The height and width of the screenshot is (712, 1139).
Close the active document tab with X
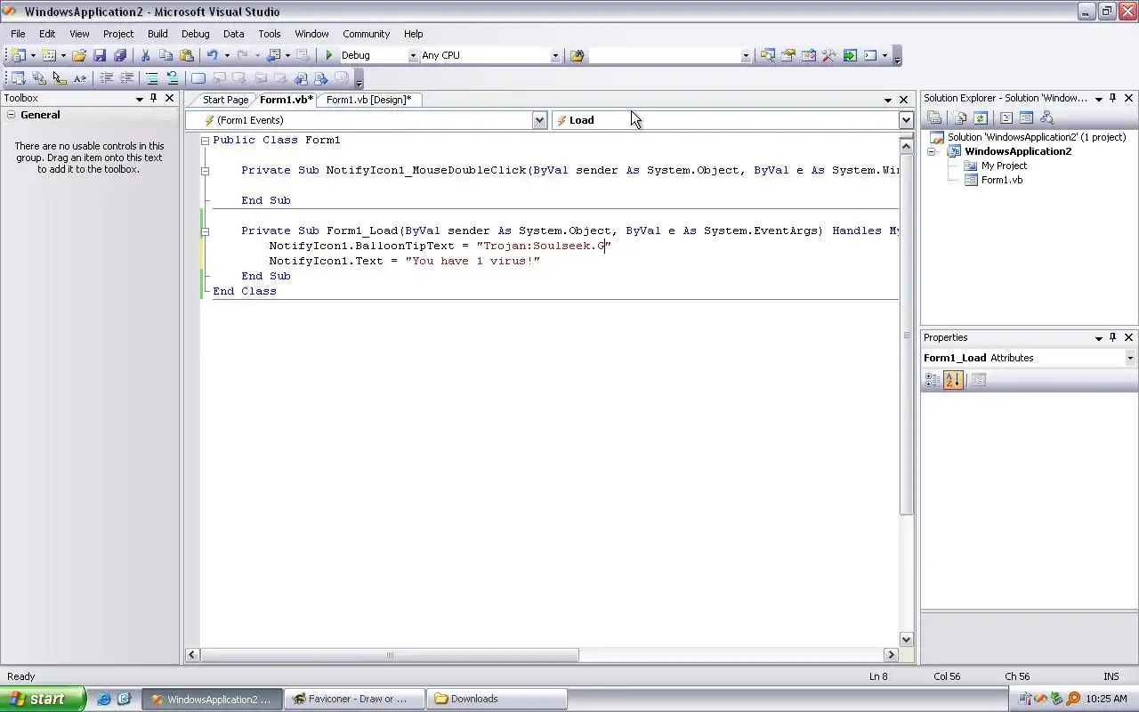[903, 100]
